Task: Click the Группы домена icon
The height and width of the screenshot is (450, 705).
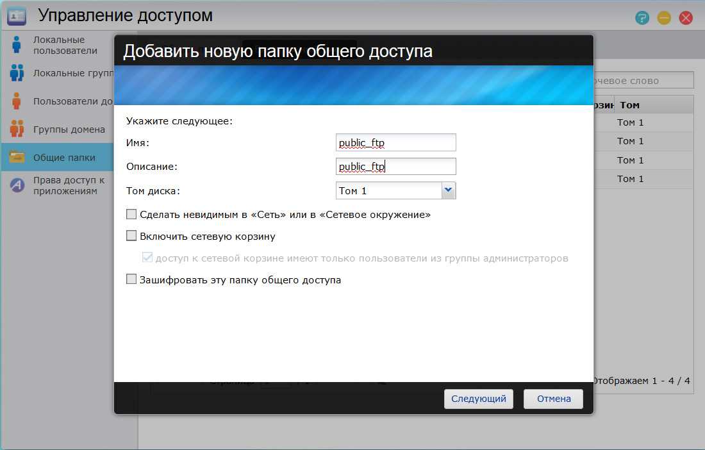Action: coord(17,129)
